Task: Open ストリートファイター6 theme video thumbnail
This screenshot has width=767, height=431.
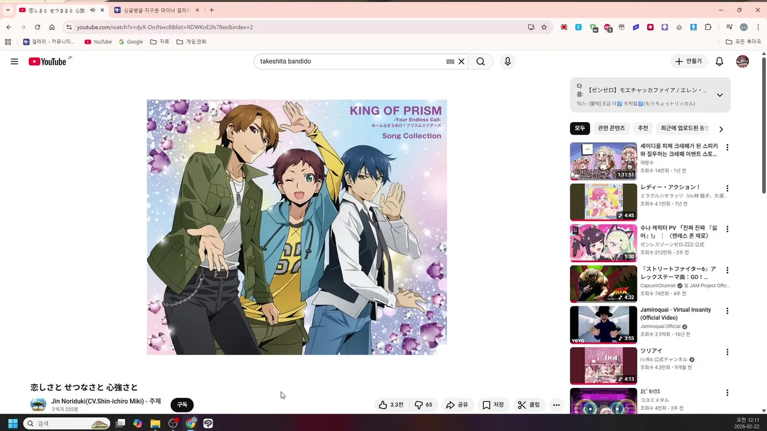Action: point(603,284)
